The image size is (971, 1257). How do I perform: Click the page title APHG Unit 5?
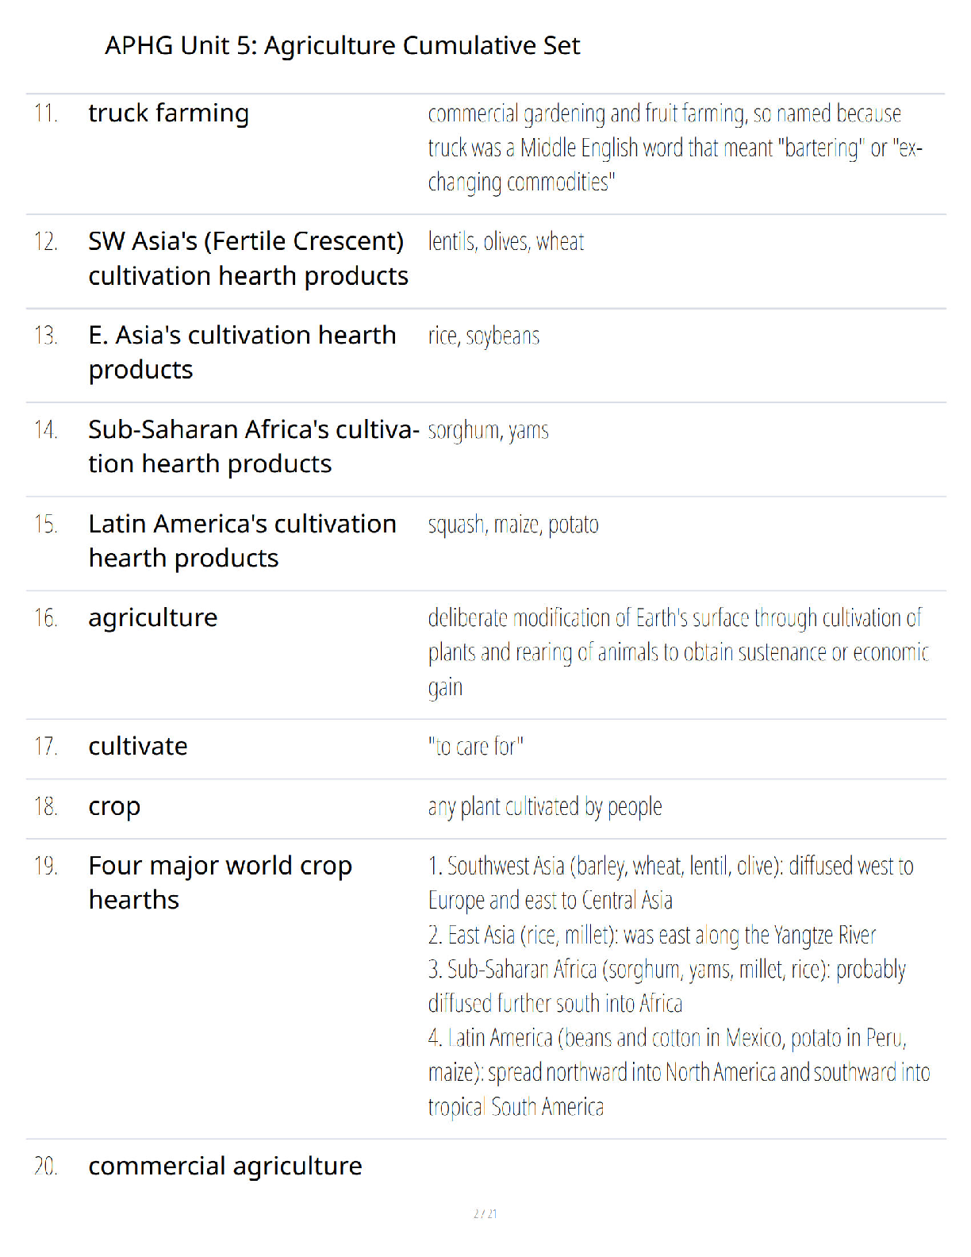tap(342, 46)
